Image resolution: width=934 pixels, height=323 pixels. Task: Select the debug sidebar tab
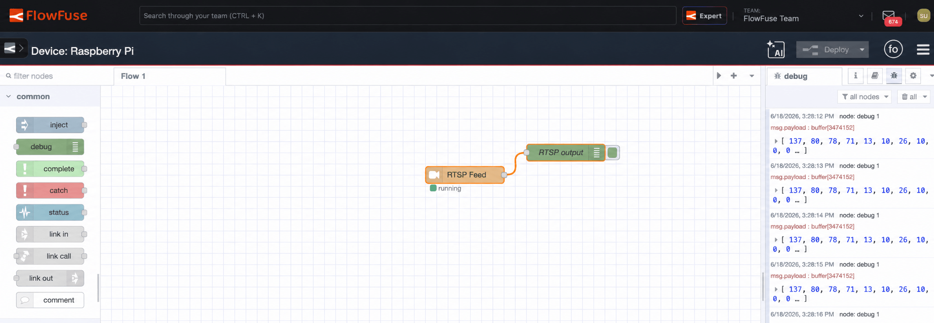(x=804, y=76)
